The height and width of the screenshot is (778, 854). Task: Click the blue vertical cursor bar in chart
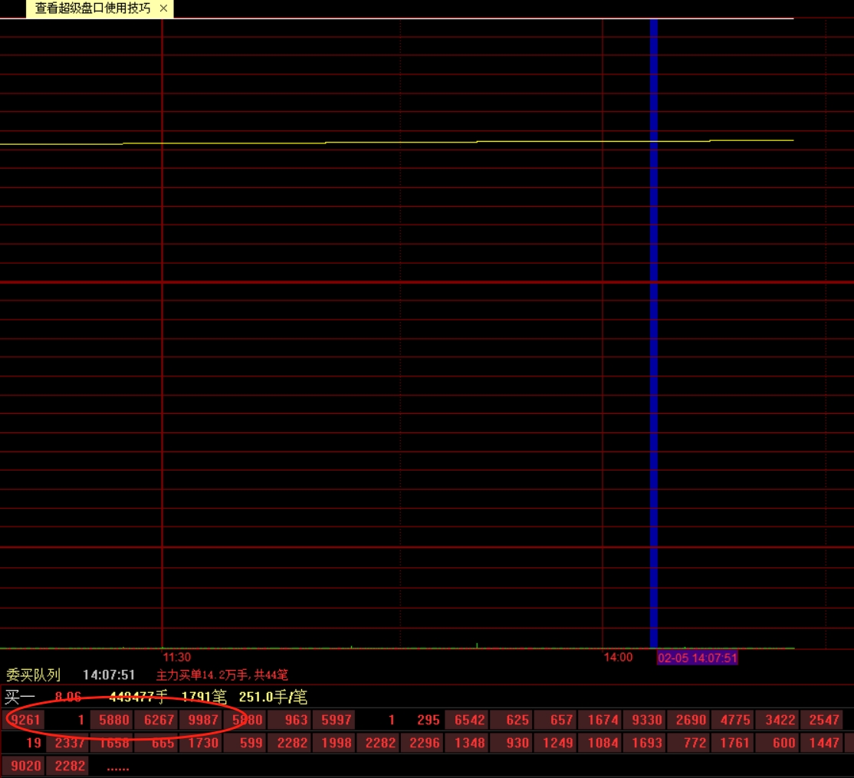pyautogui.click(x=654, y=332)
